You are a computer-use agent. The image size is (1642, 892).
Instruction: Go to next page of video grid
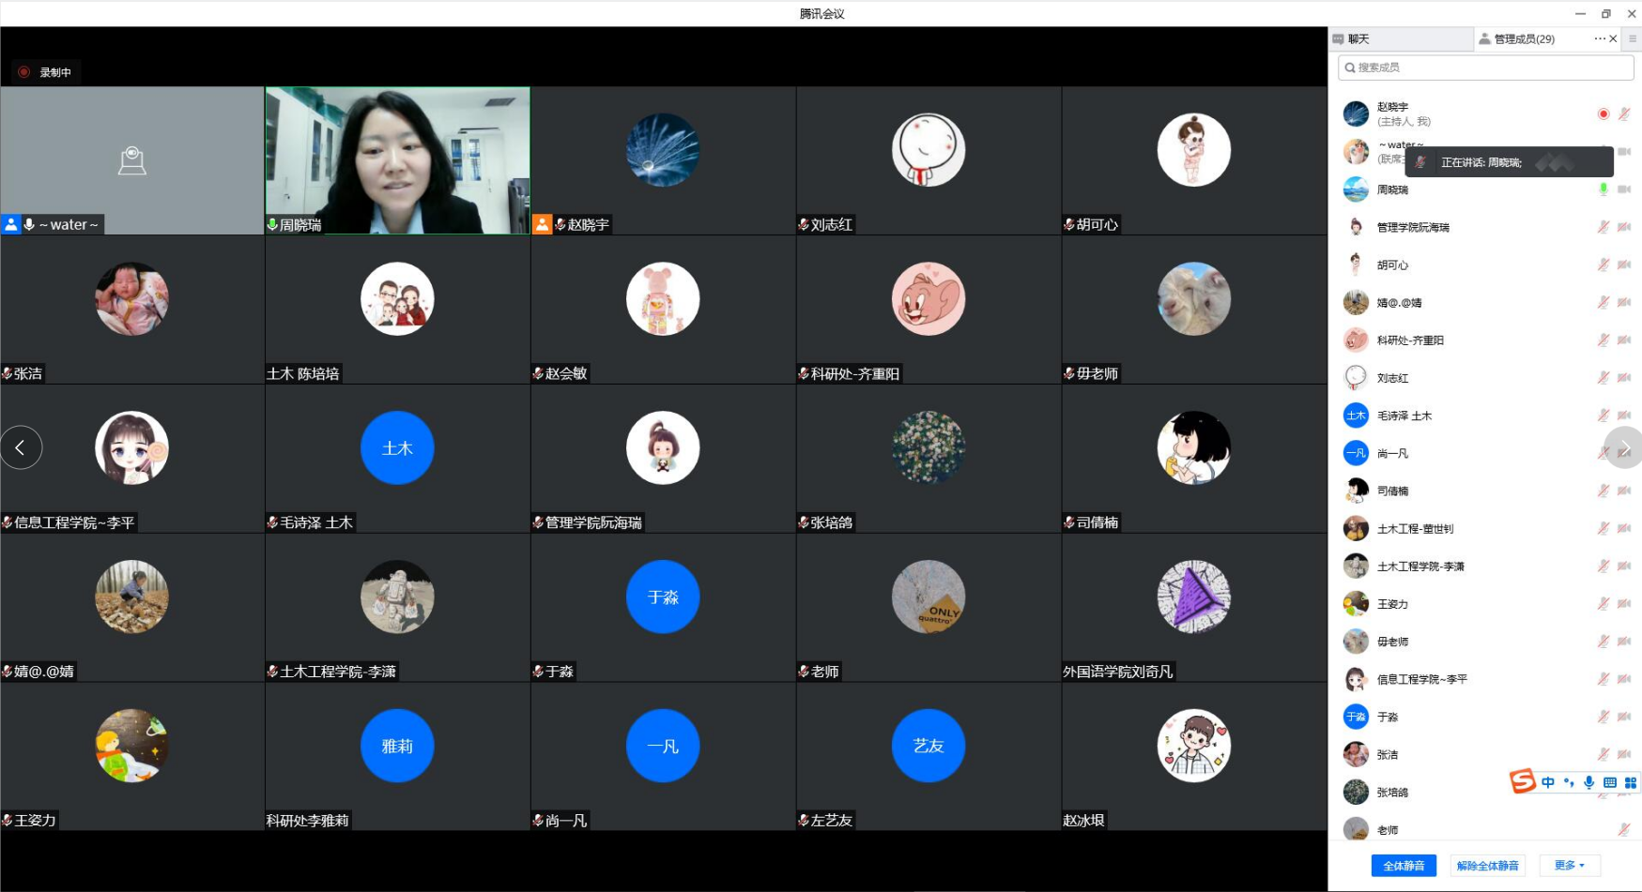click(x=1623, y=447)
